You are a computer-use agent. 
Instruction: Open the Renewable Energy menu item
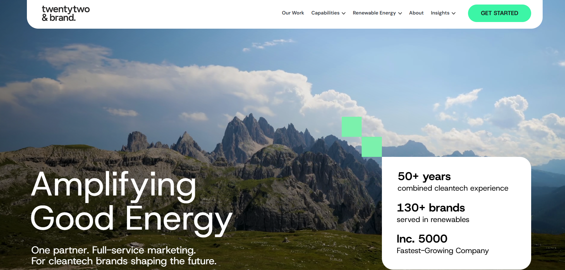(374, 13)
